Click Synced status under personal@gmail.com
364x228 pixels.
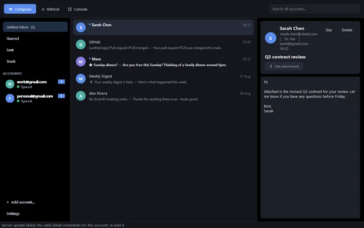[x=25, y=101]
